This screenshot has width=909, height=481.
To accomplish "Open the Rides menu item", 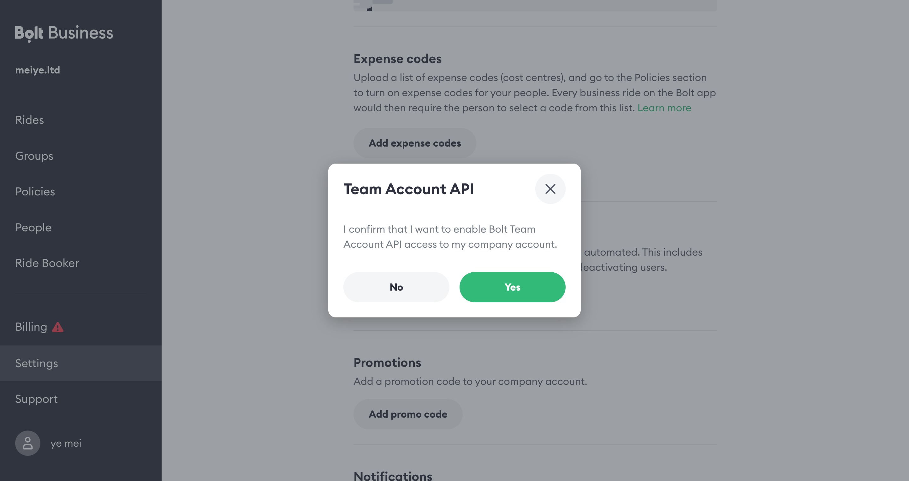I will tap(30, 120).
